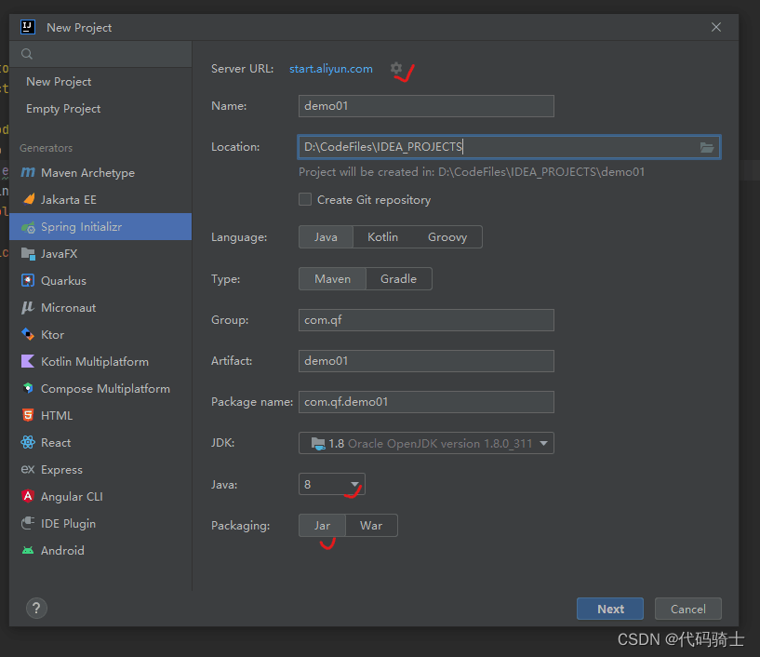This screenshot has width=760, height=657.
Task: Open the Quarkus project generator
Action: pyautogui.click(x=65, y=280)
